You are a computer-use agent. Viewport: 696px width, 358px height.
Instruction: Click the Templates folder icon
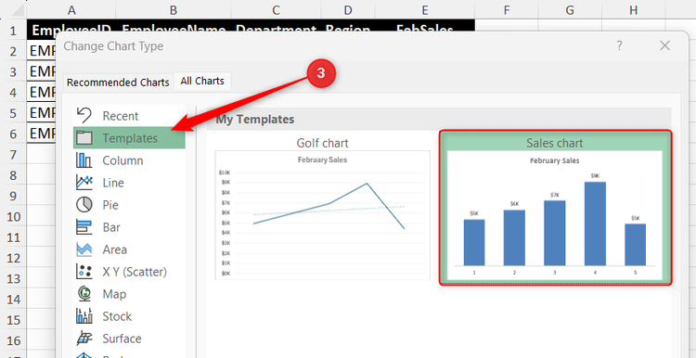click(84, 138)
